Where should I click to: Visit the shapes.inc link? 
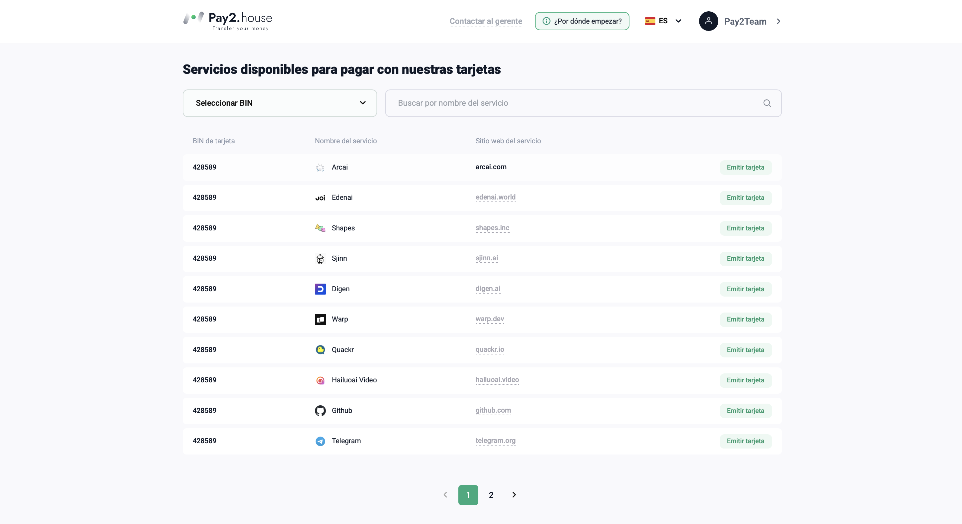click(492, 228)
